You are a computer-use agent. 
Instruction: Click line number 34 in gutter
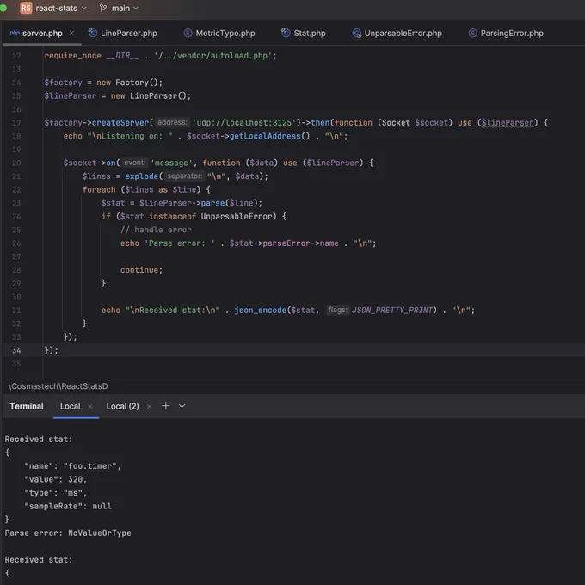pos(16,350)
